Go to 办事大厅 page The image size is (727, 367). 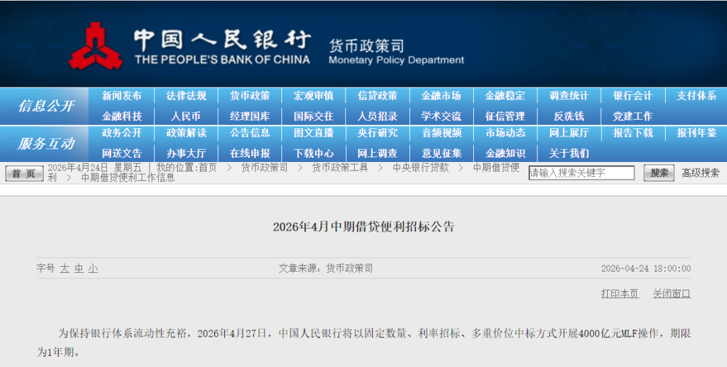pos(186,153)
